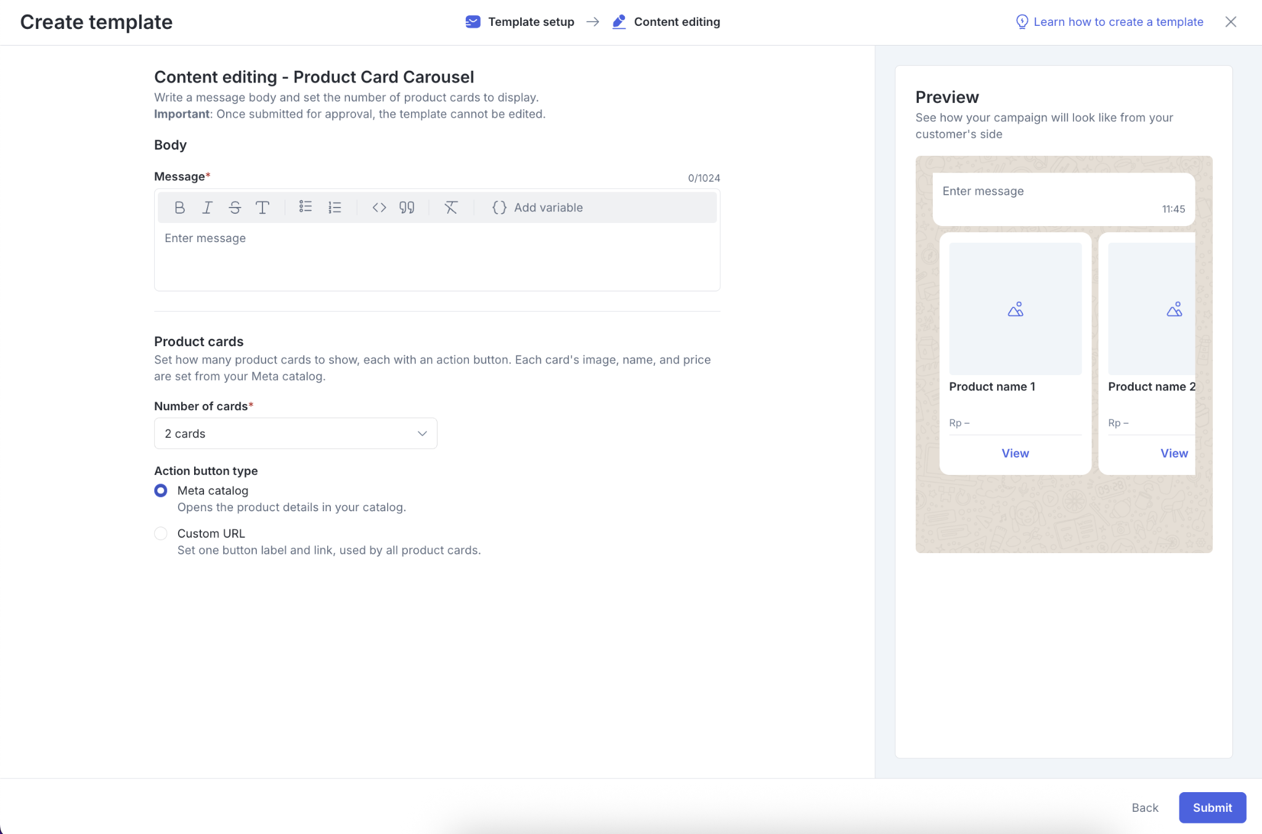The height and width of the screenshot is (834, 1262).
Task: Click the 0/1024 character counter
Action: (704, 178)
